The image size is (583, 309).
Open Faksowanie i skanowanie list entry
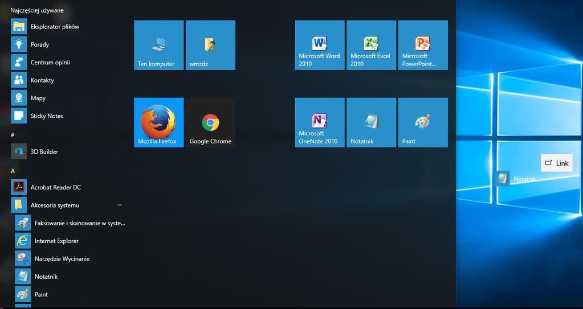click(70, 223)
